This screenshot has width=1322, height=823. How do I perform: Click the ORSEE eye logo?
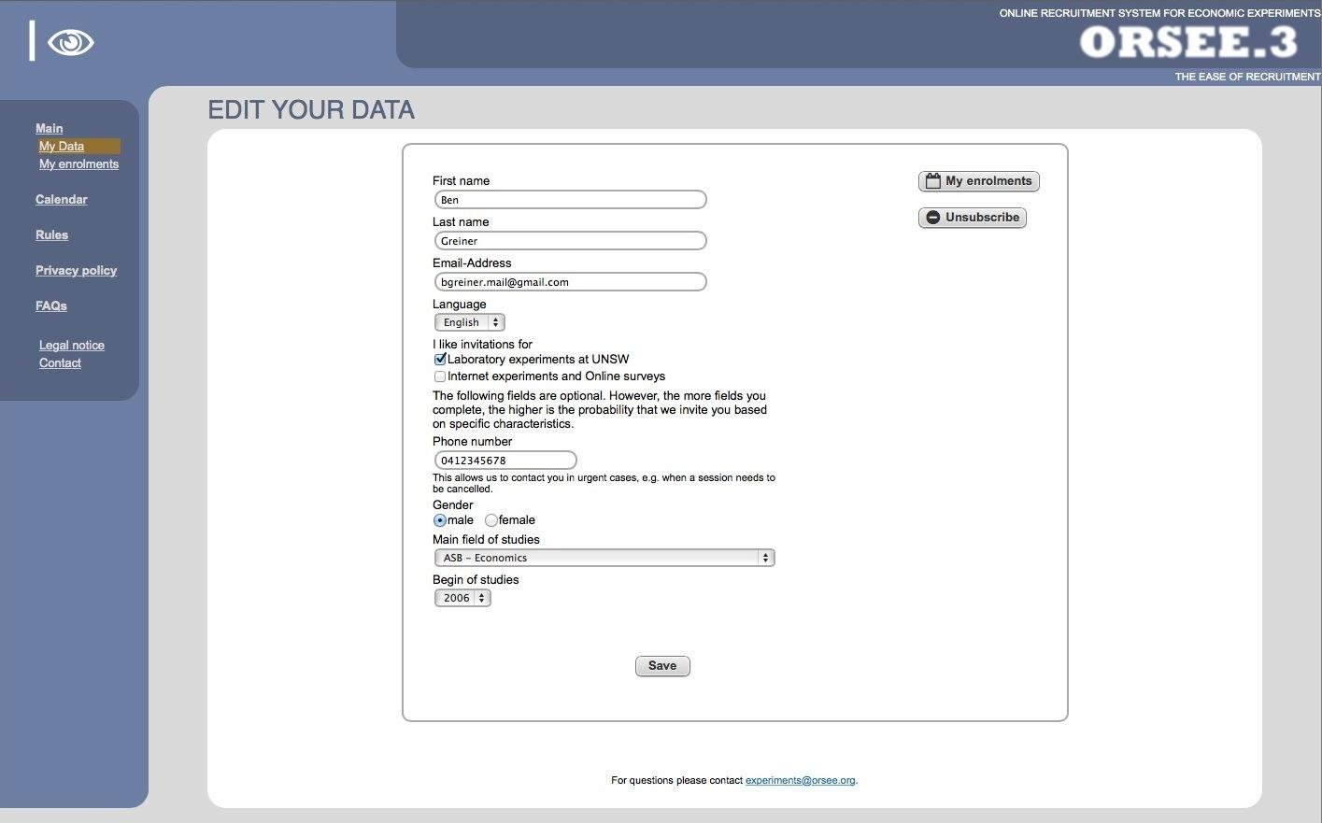point(71,42)
